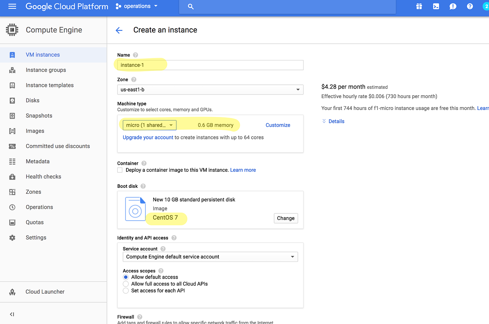Open the operations project dropdown

tap(137, 6)
